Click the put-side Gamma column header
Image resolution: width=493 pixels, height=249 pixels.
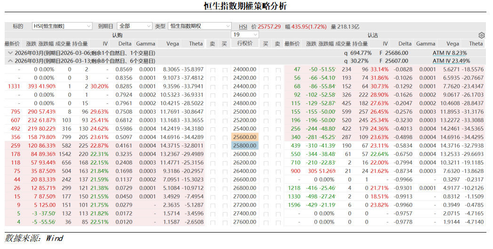click(426, 44)
